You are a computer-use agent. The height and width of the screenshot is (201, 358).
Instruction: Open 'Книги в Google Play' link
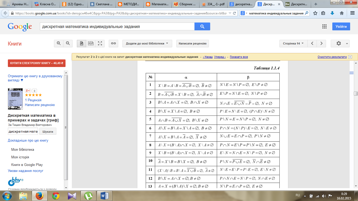pos(27,165)
